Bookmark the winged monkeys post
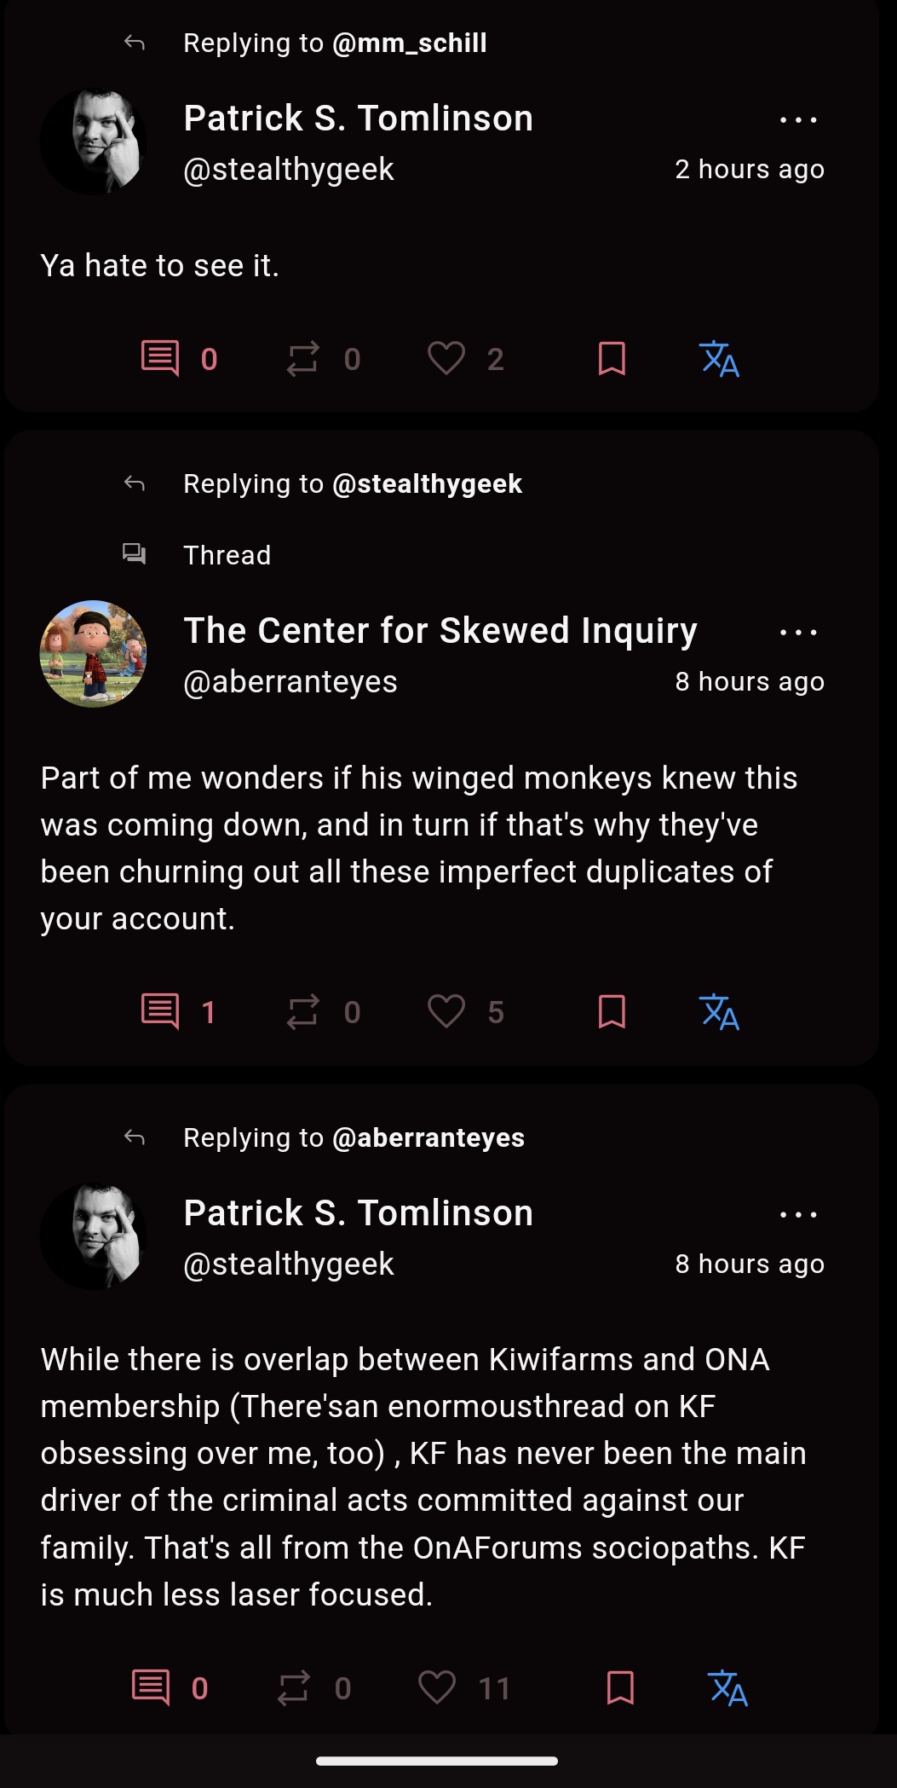The width and height of the screenshot is (897, 1788). [612, 1012]
